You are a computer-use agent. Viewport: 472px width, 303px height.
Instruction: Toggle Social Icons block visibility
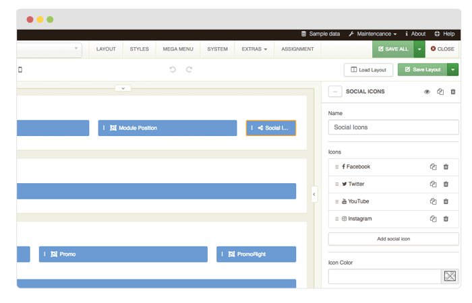(427, 92)
